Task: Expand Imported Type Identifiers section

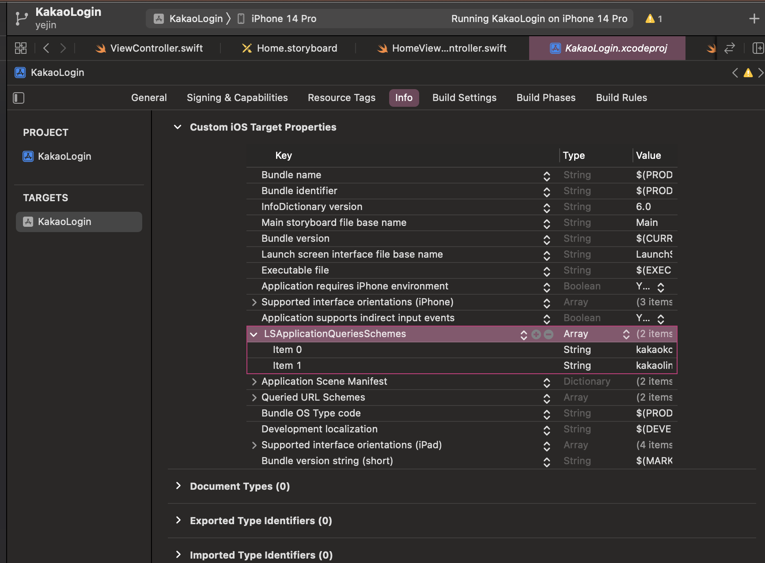Action: pos(178,555)
